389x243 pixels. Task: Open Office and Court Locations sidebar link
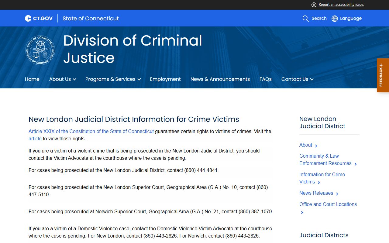[328, 204]
